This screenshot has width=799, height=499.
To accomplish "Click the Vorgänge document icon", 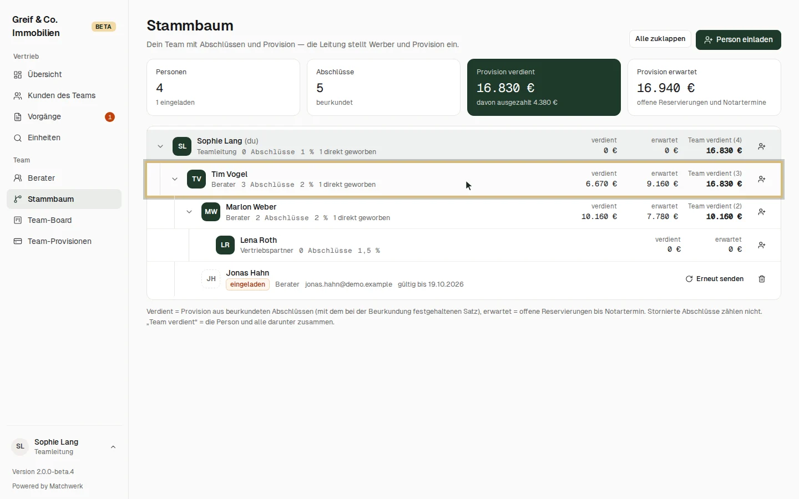I will tap(18, 117).
